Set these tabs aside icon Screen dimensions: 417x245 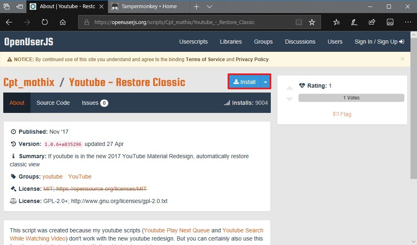click(x=20, y=7)
